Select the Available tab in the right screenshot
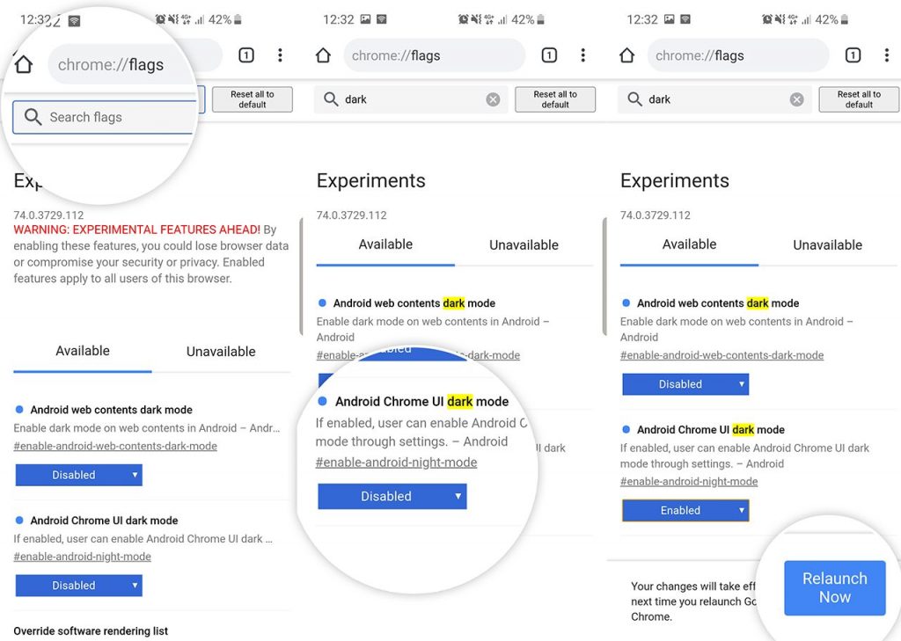Screen dimensions: 901x641 click(690, 244)
